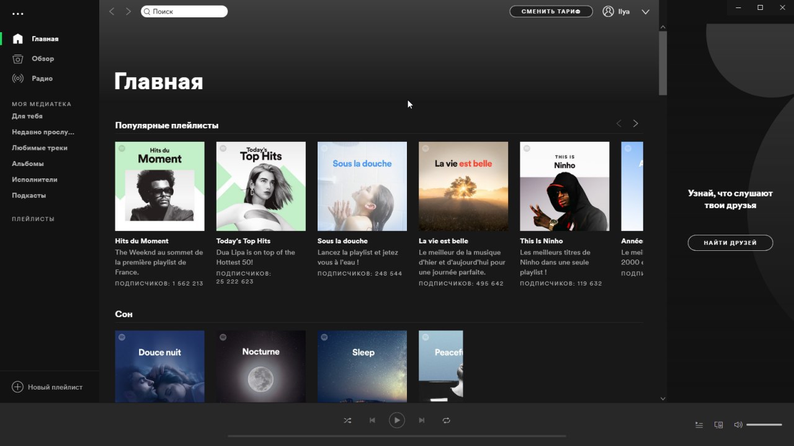Click the ПОДПИСЧИКОВ: 119 632 text
The width and height of the screenshot is (794, 446).
tap(561, 283)
